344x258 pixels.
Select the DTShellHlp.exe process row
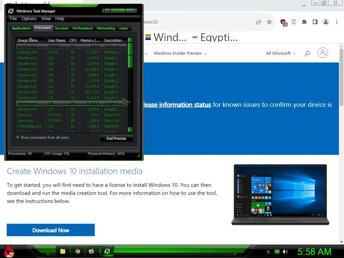(x=72, y=126)
